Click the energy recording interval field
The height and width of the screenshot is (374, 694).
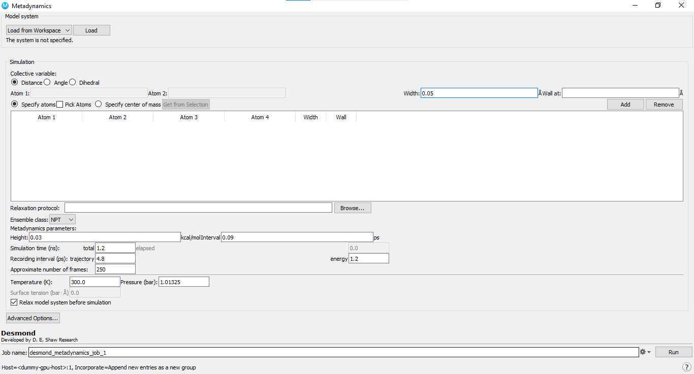369,259
